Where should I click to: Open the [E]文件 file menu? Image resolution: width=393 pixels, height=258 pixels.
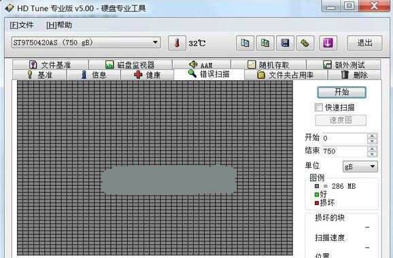tap(22, 25)
